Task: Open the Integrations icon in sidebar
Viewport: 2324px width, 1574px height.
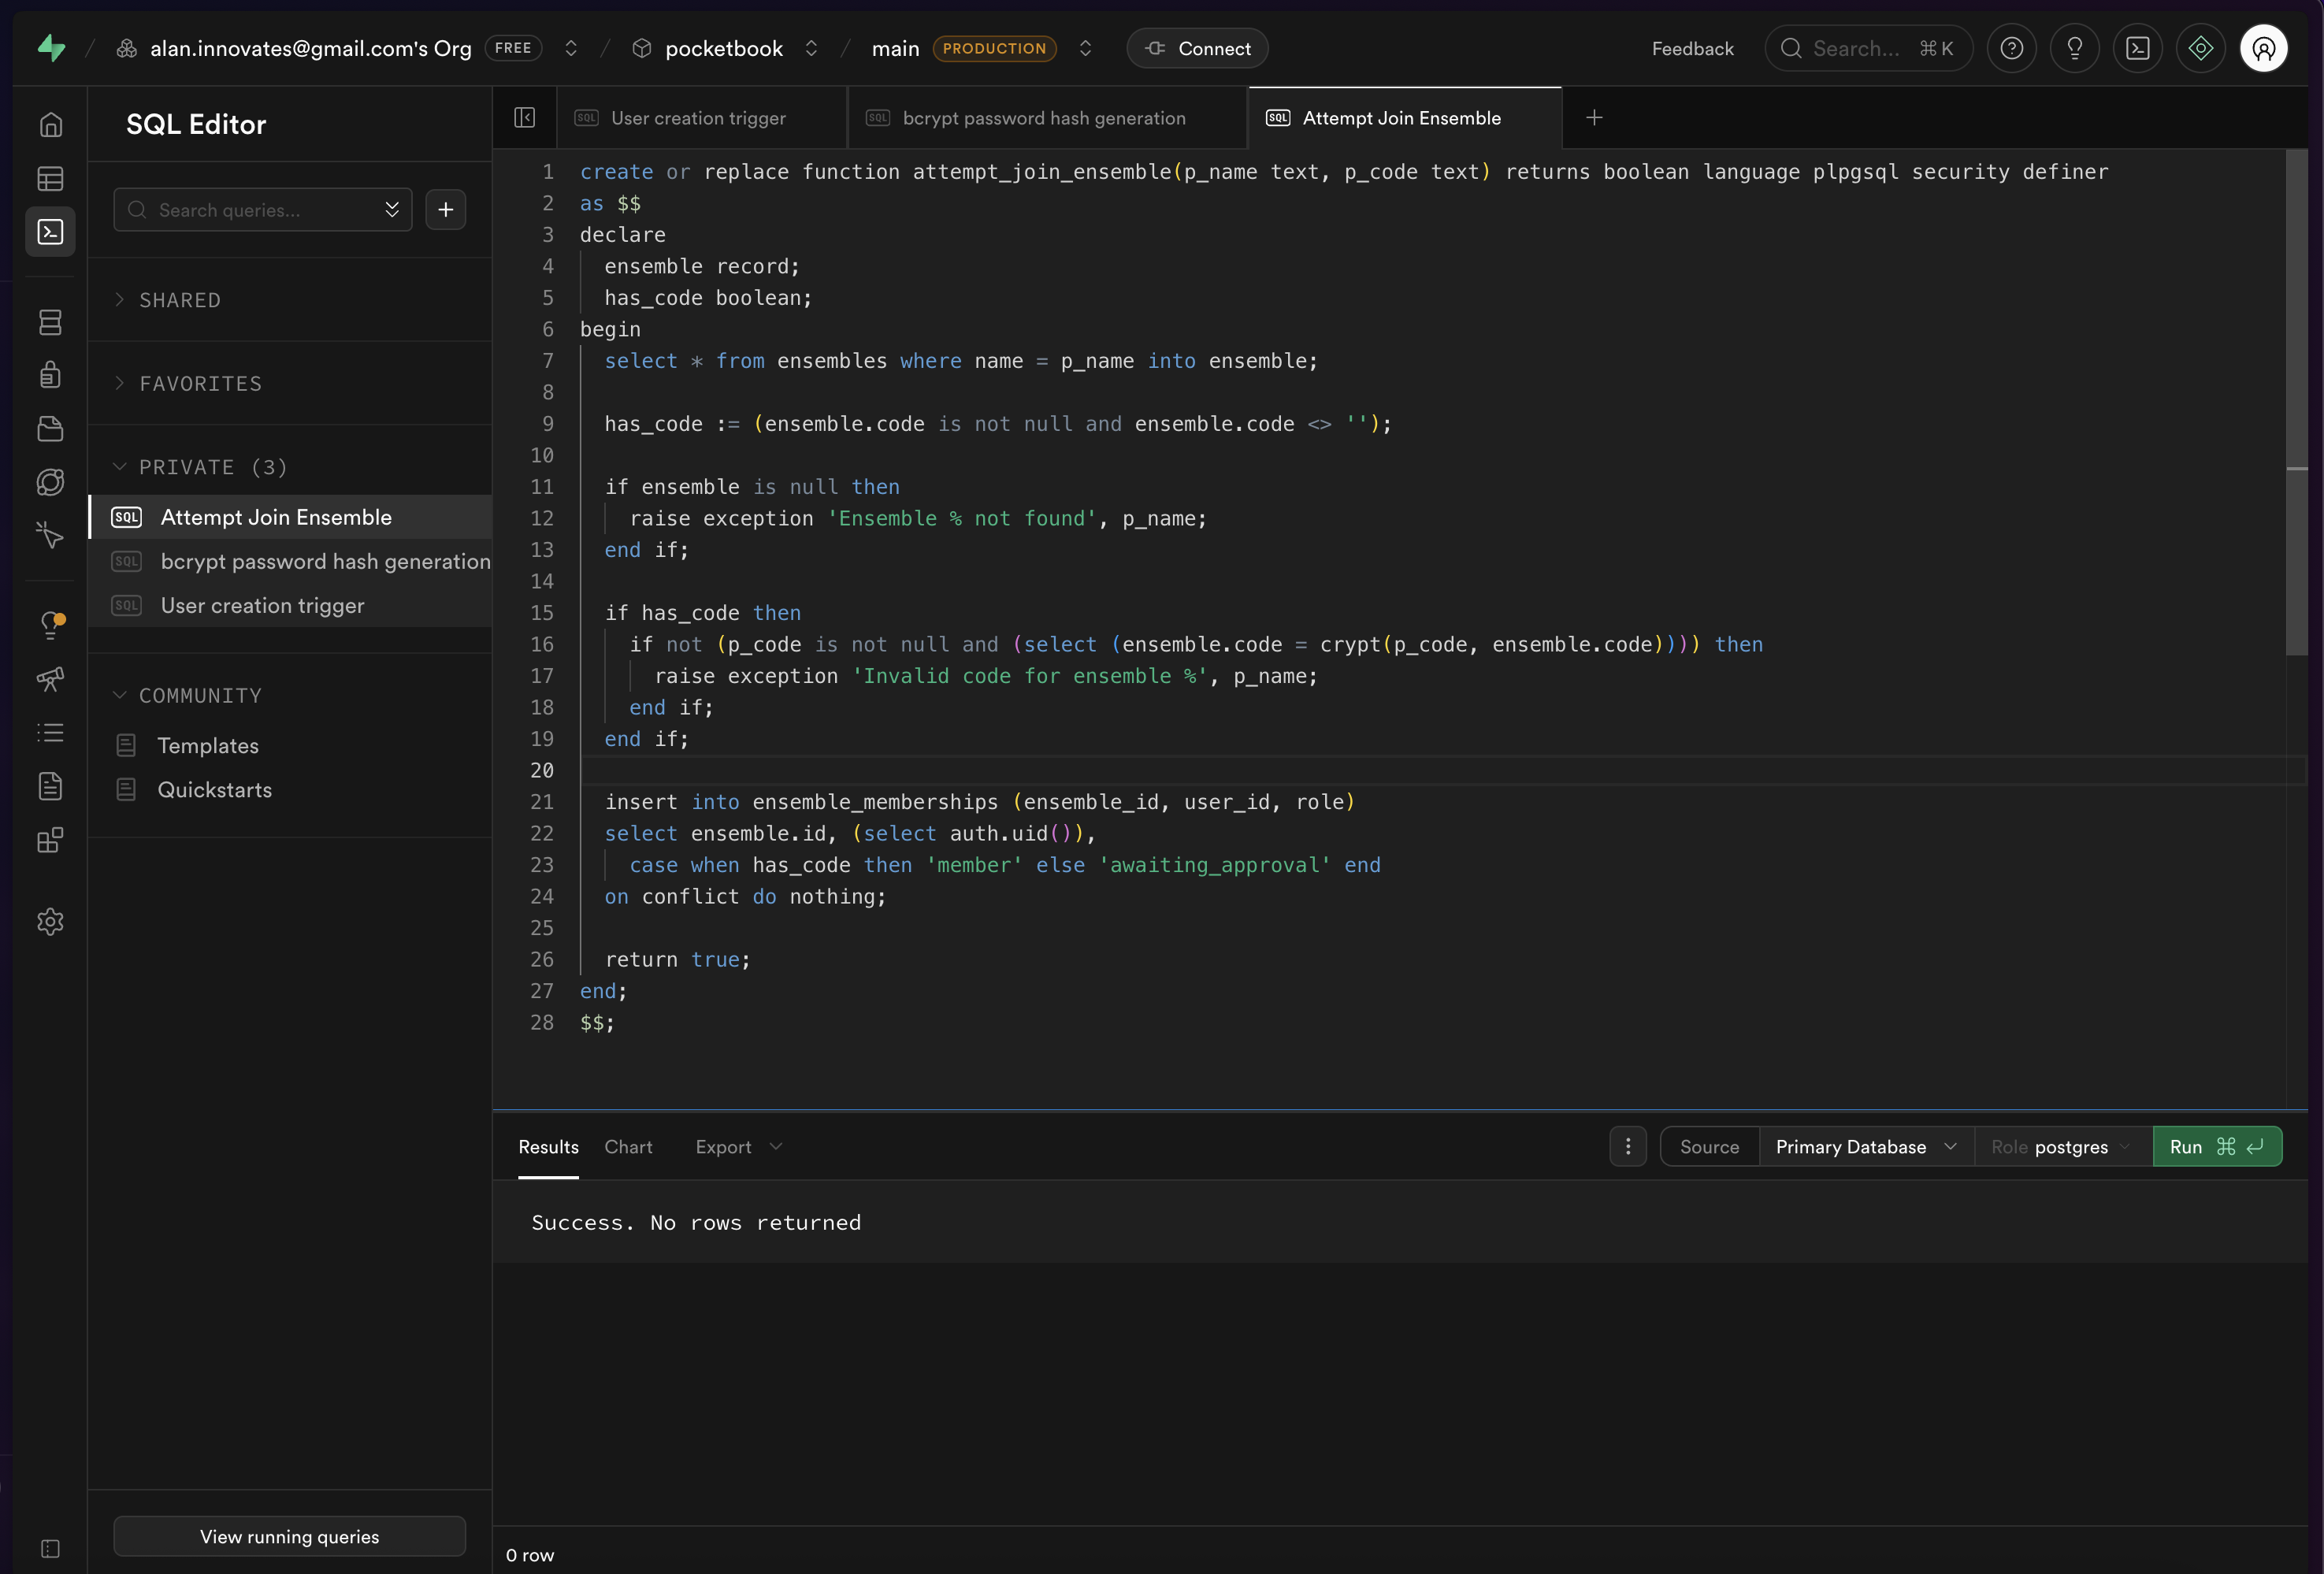Action: coord(50,840)
